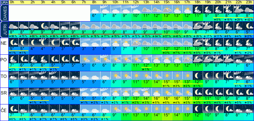
Task: Click the SR 14h sun with cloud icon
Action: point(157,92)
